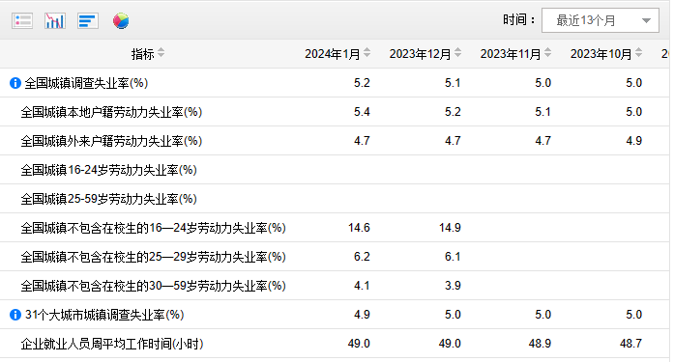
Task: Select 不包含在校生的25—29岁劳动力失业率 row label
Action: (x=153, y=257)
